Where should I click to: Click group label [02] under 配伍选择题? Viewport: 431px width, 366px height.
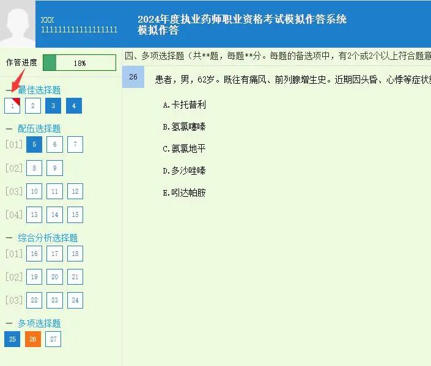click(x=14, y=168)
